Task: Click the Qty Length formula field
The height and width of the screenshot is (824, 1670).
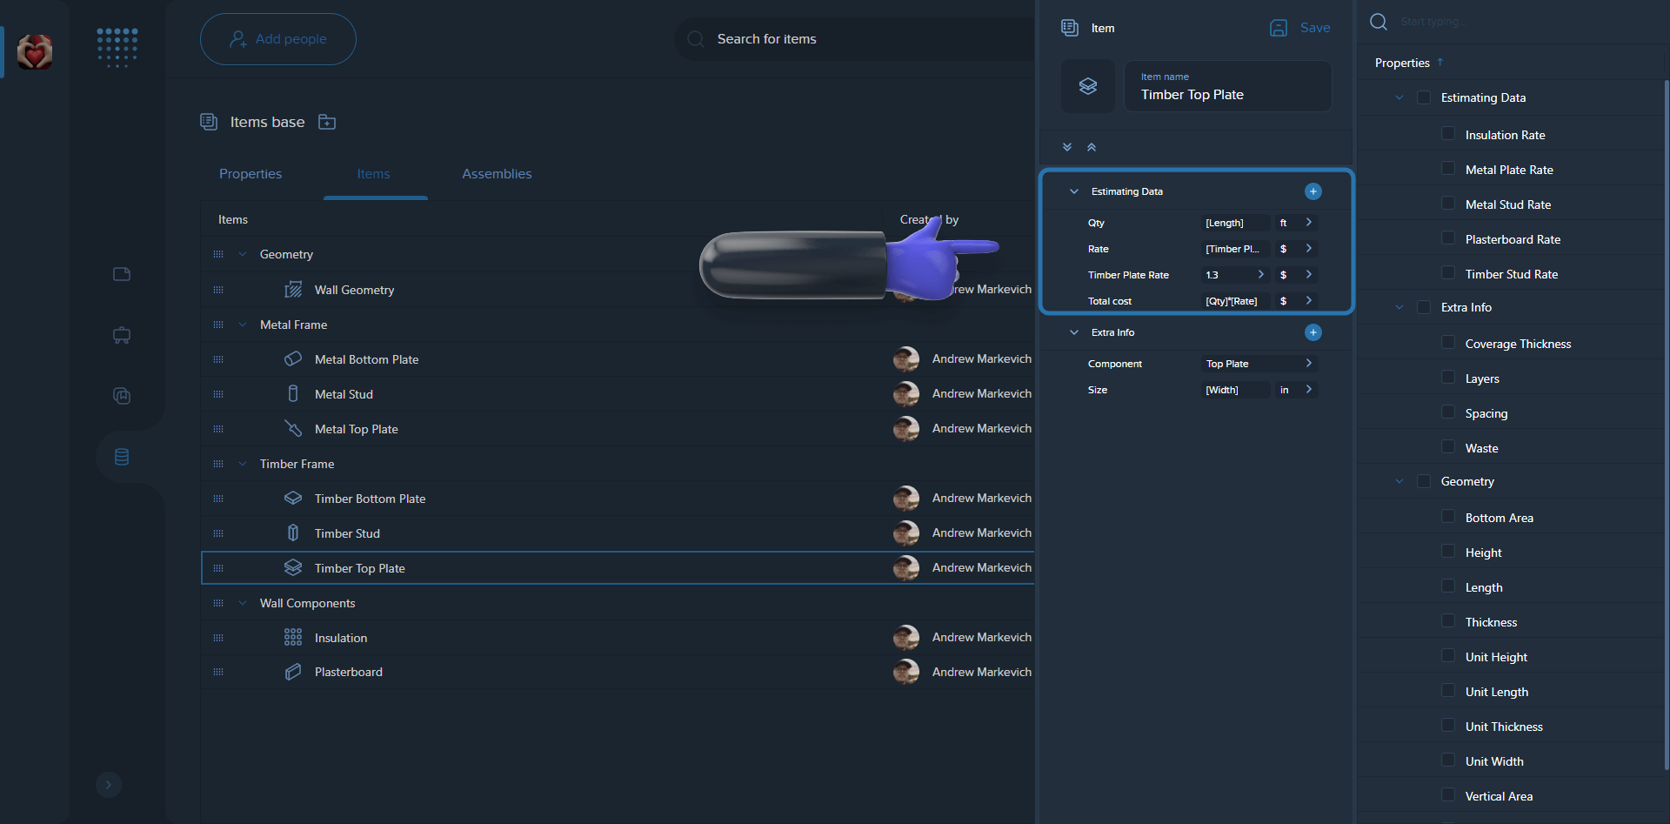Action: [1235, 223]
